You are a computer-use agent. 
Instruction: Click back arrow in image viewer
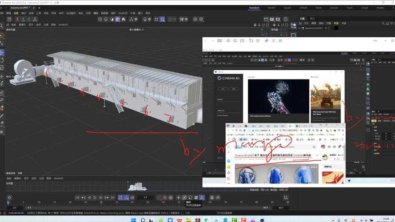[x=206, y=40]
